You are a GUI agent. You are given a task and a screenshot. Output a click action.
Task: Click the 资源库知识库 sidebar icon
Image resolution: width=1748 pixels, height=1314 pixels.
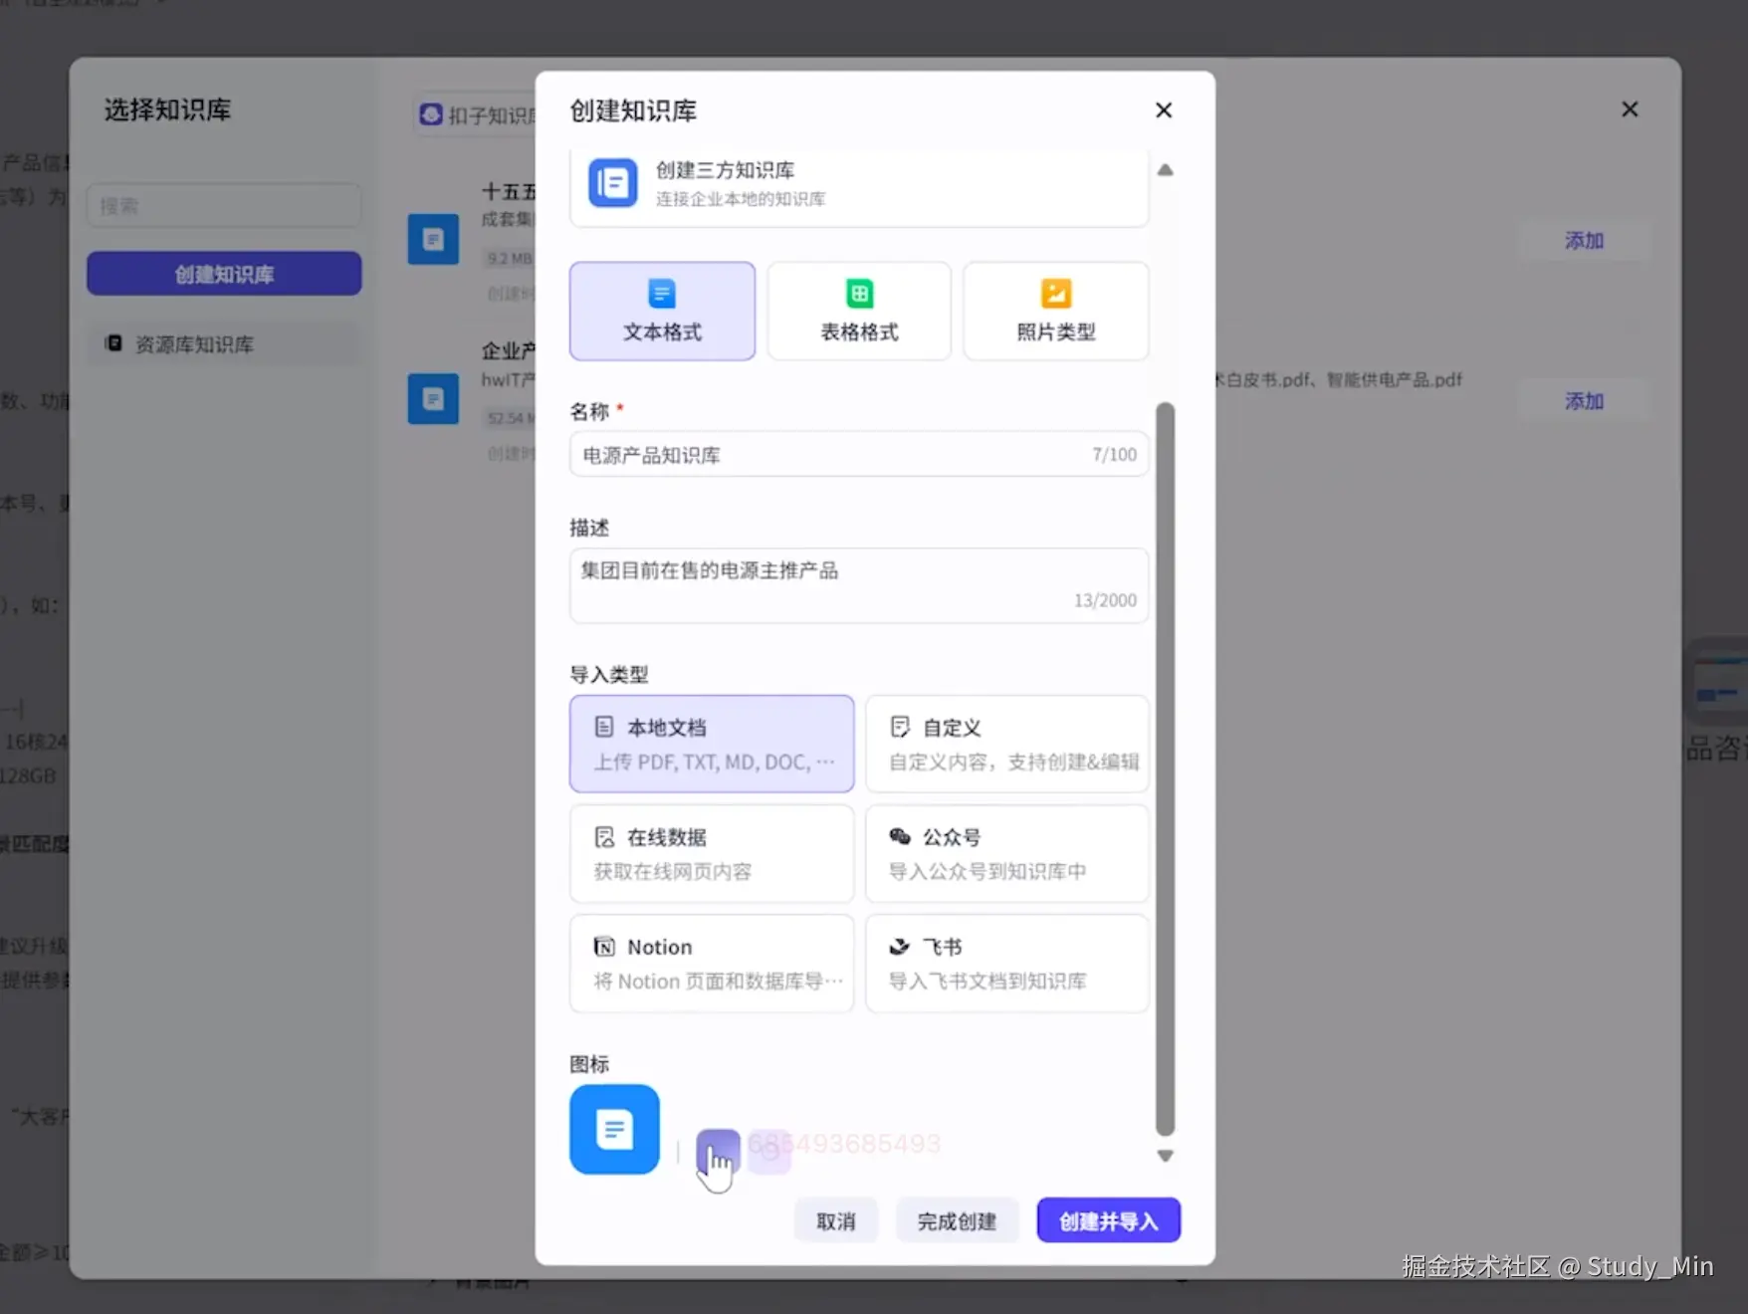pyautogui.click(x=114, y=343)
